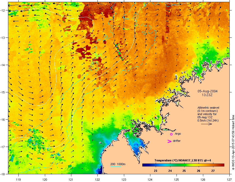Click the latitude axis label -16
The image size is (235, 182).
pyautogui.click(x=3, y=120)
